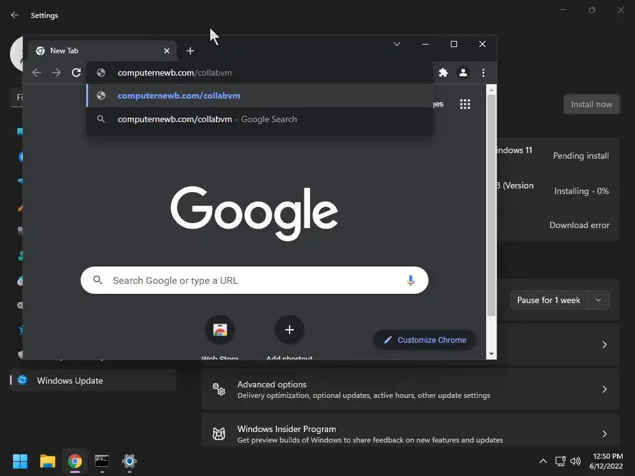Click the Windows Update sync icon in sidebar
The width and height of the screenshot is (635, 476).
22,381
